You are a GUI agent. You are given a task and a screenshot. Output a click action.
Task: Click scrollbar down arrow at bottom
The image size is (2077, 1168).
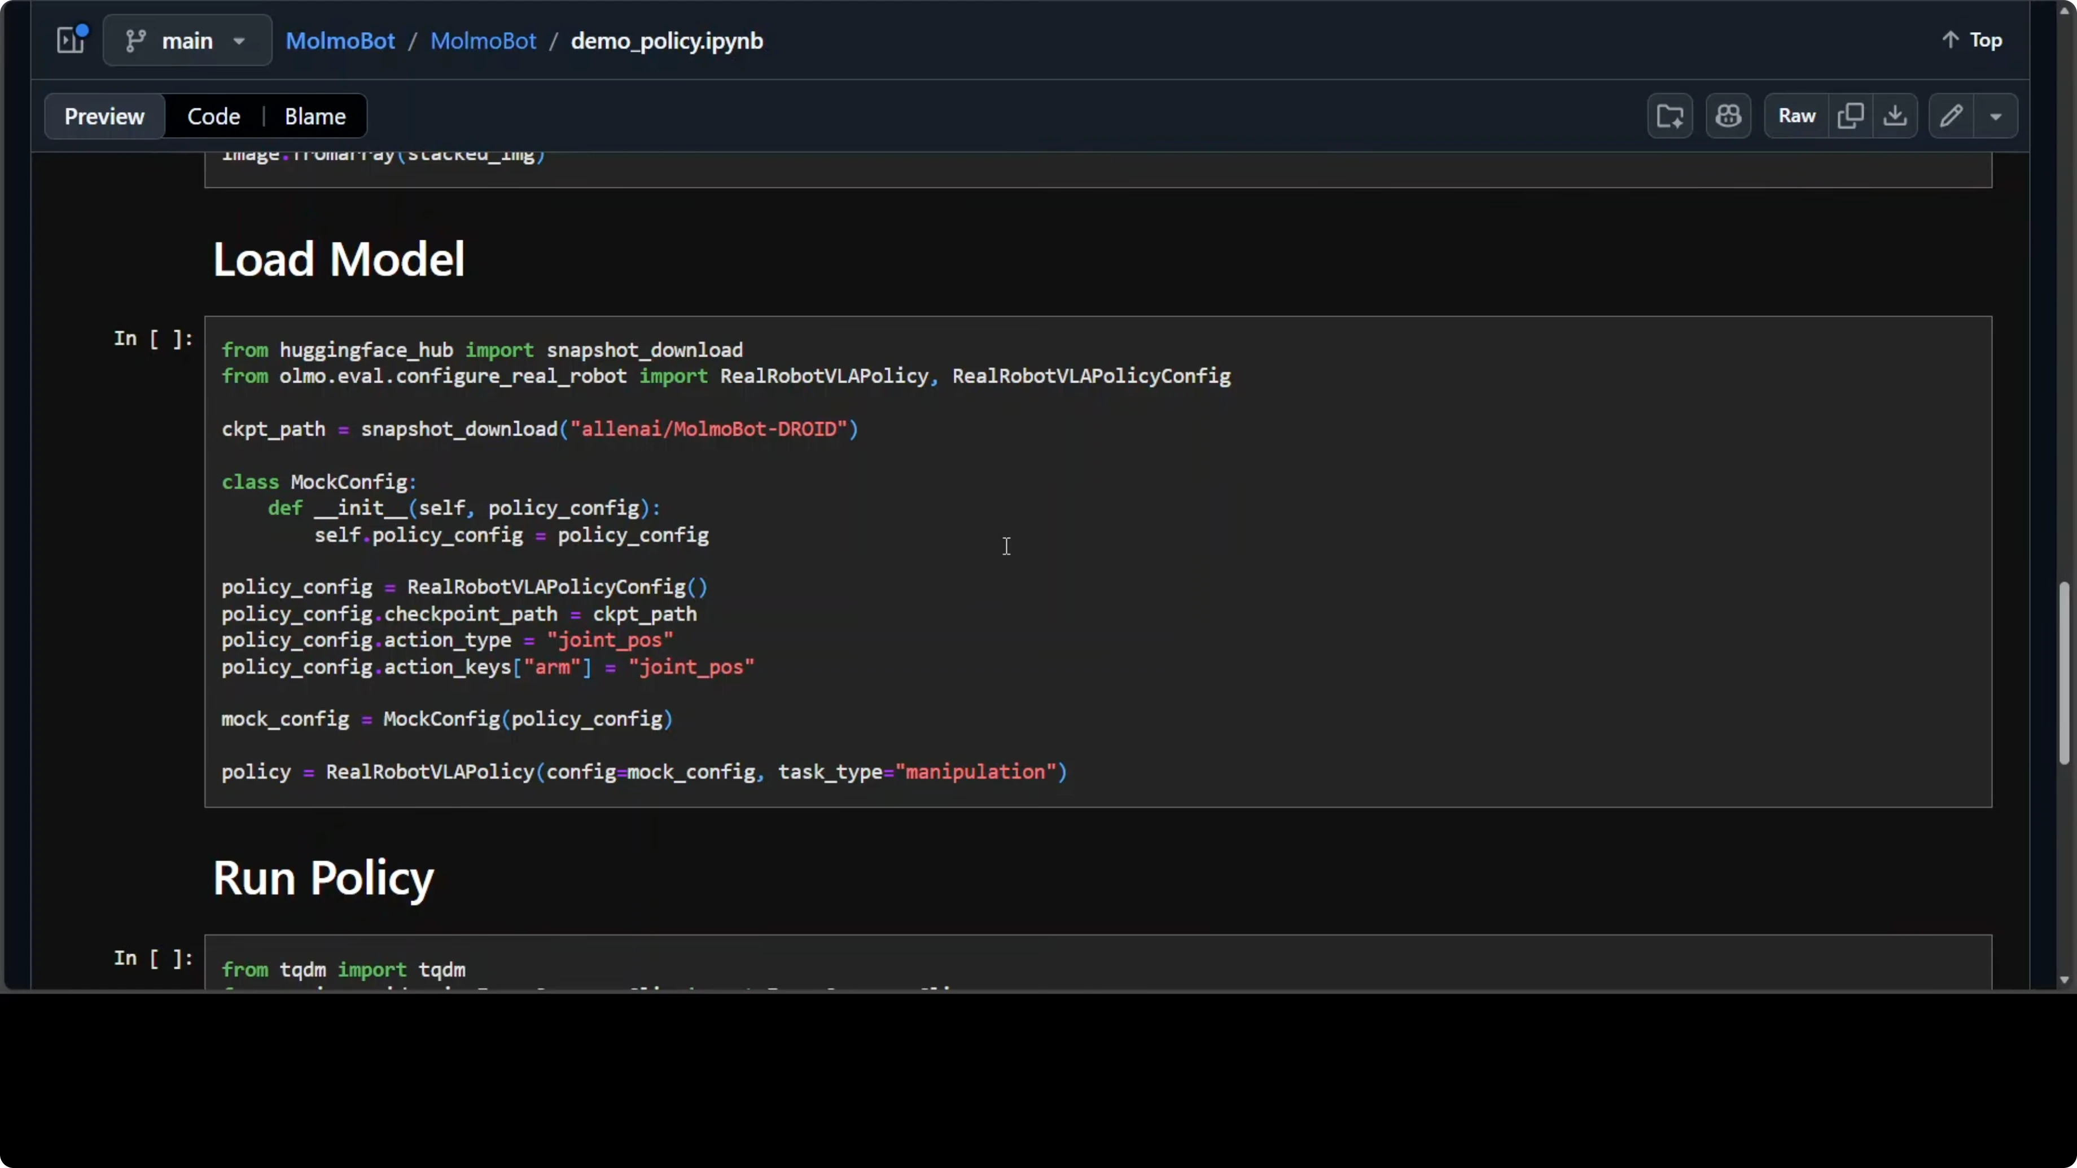tap(2063, 980)
